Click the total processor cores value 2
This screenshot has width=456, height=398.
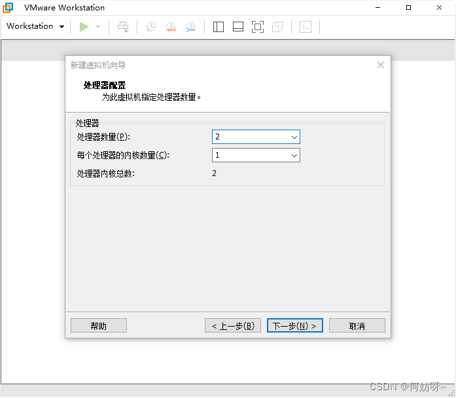click(x=215, y=173)
